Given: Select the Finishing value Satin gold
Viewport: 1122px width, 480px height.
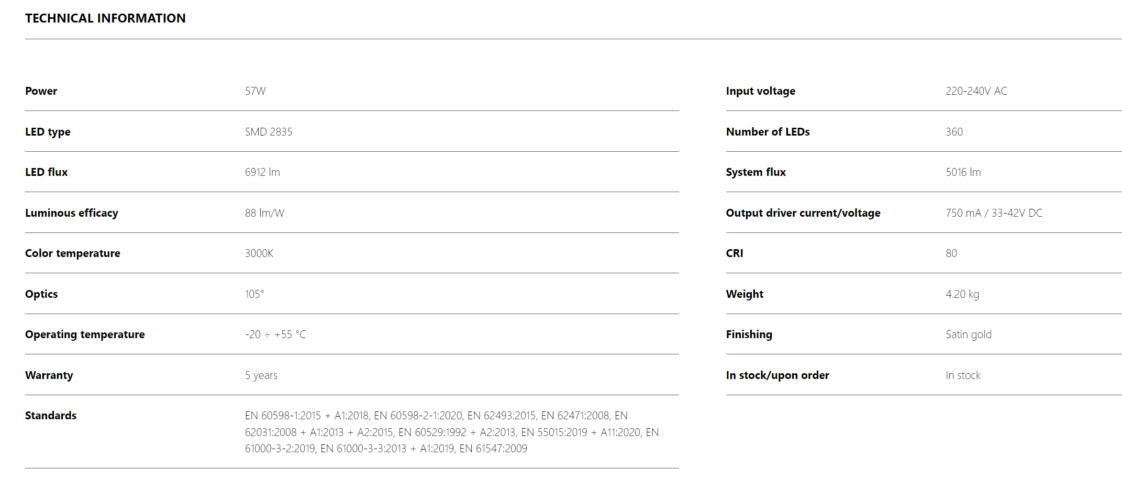Looking at the screenshot, I should point(968,334).
